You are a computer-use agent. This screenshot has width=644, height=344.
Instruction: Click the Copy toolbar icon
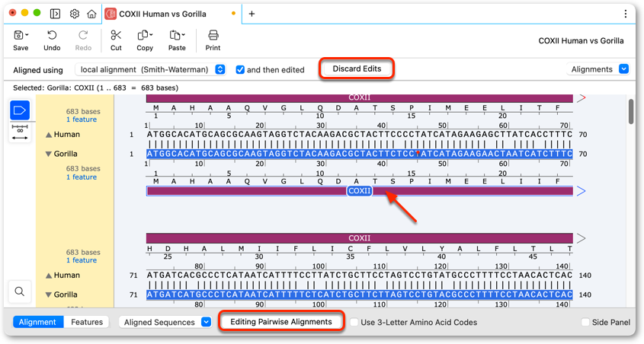point(145,40)
